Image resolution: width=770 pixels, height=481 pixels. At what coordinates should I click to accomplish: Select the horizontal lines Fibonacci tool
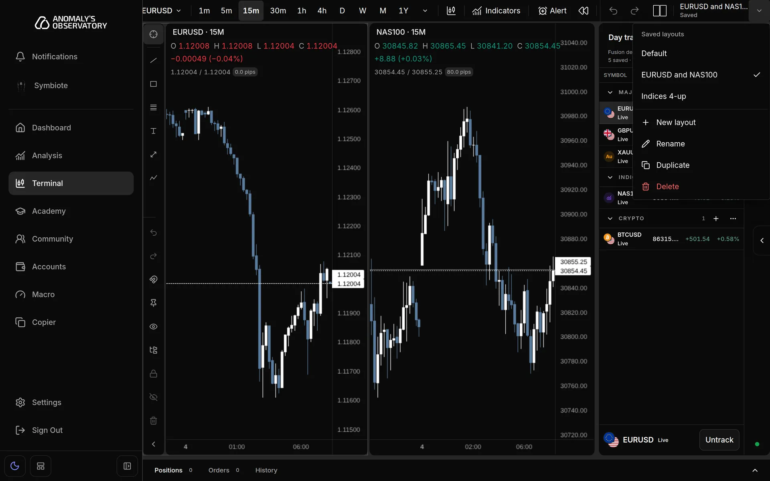coord(153,107)
